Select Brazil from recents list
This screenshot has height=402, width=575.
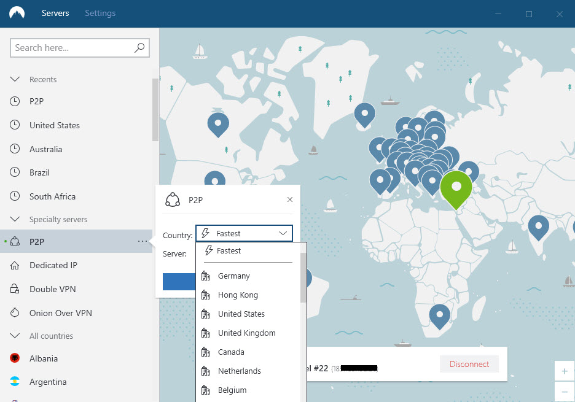coord(76,172)
